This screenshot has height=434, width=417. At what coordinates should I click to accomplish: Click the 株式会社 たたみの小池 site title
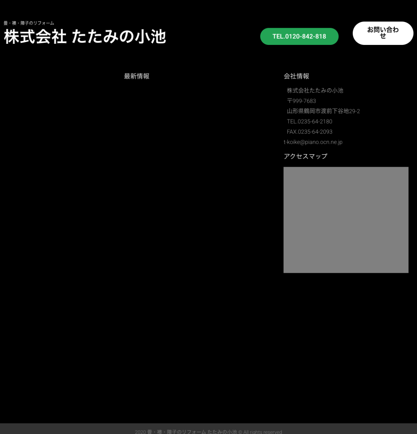85,37
